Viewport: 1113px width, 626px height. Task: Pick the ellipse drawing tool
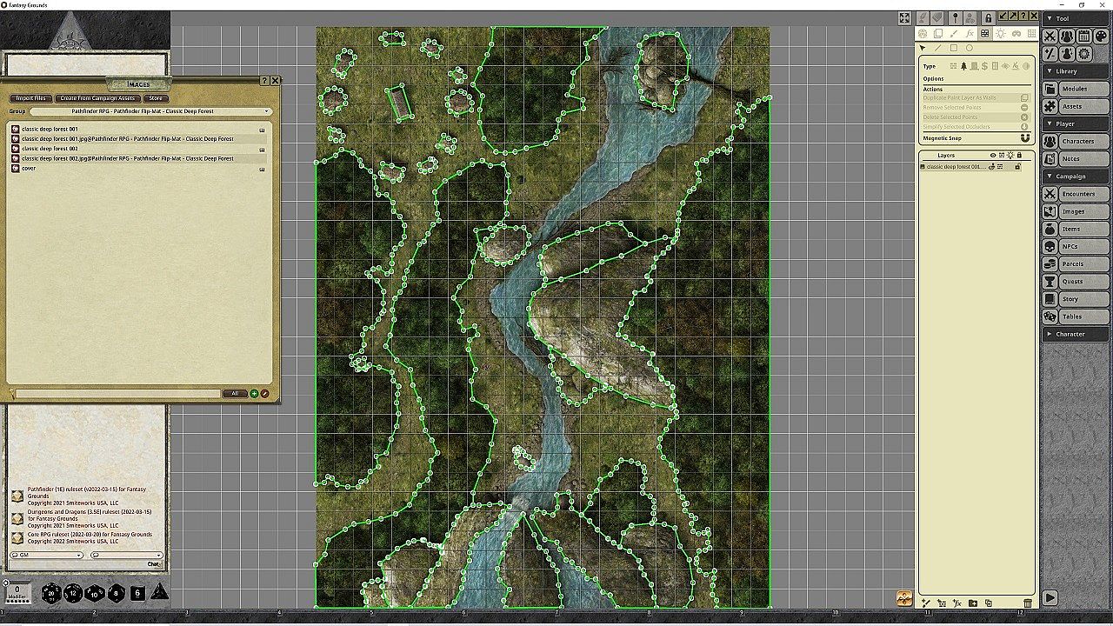coord(970,48)
